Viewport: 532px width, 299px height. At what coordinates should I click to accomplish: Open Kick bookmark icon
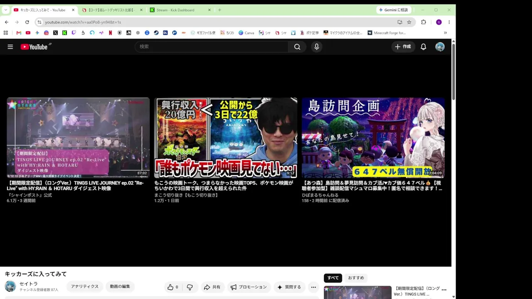point(64,33)
